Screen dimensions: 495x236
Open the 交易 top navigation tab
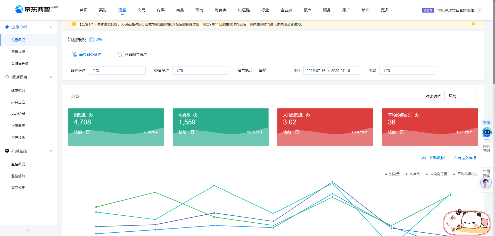coord(141,10)
